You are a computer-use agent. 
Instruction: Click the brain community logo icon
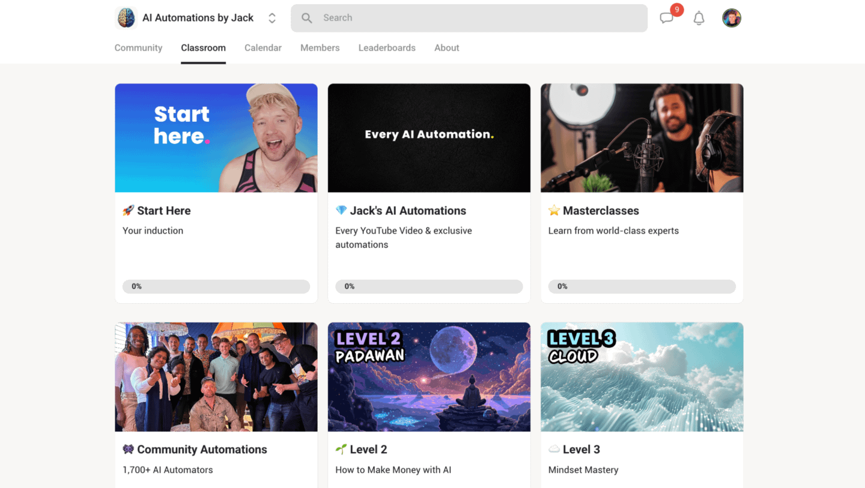click(x=126, y=18)
